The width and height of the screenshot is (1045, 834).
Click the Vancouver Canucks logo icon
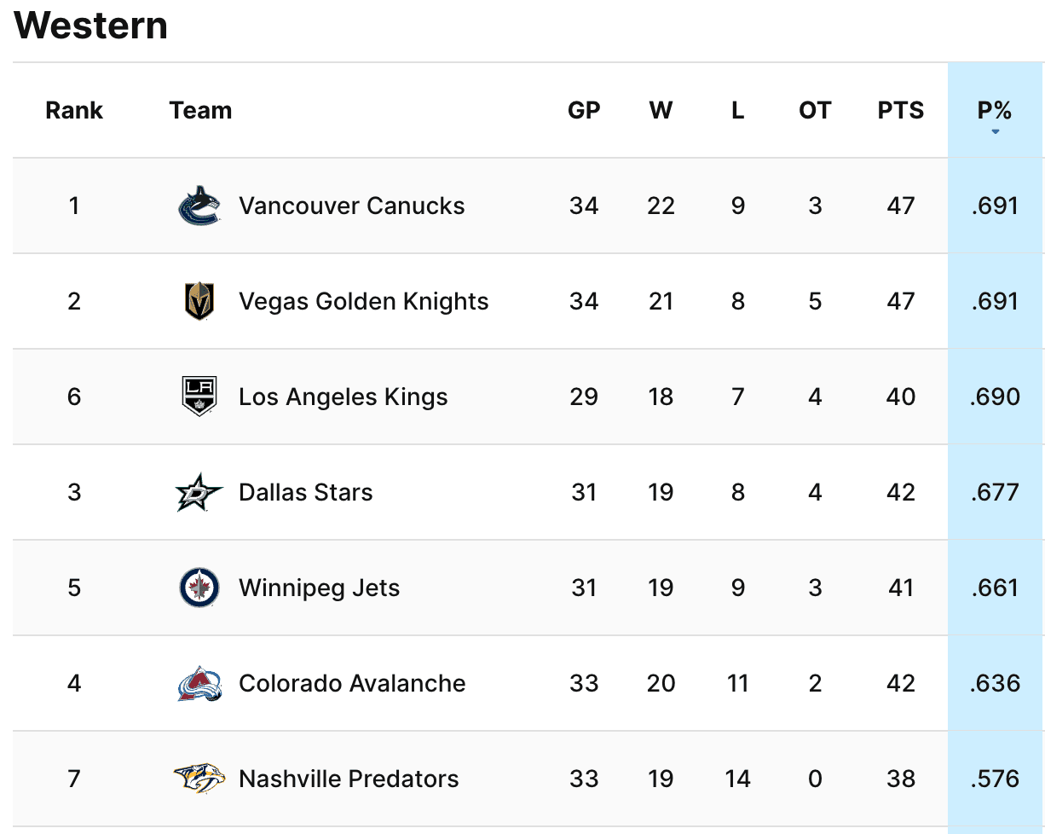[x=199, y=206]
